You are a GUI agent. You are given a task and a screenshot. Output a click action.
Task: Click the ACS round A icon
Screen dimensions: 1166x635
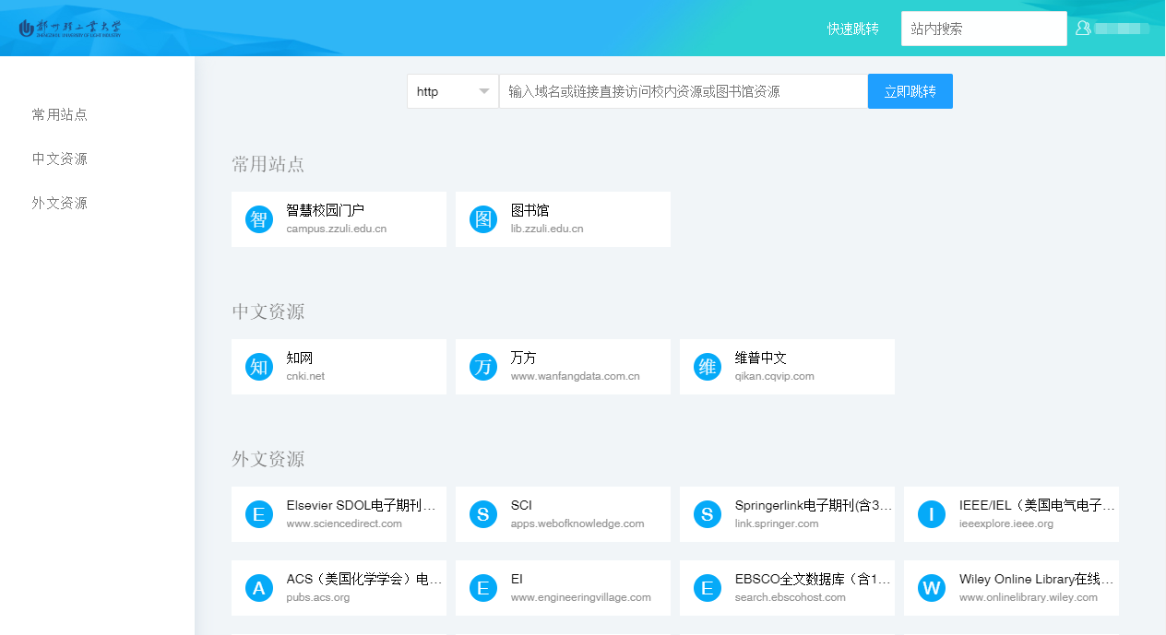pyautogui.click(x=259, y=588)
